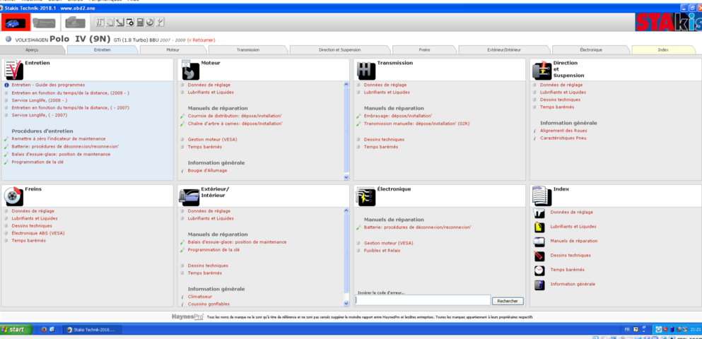
Task: Open Caractéristiques Pneu link
Action: tap(563, 138)
